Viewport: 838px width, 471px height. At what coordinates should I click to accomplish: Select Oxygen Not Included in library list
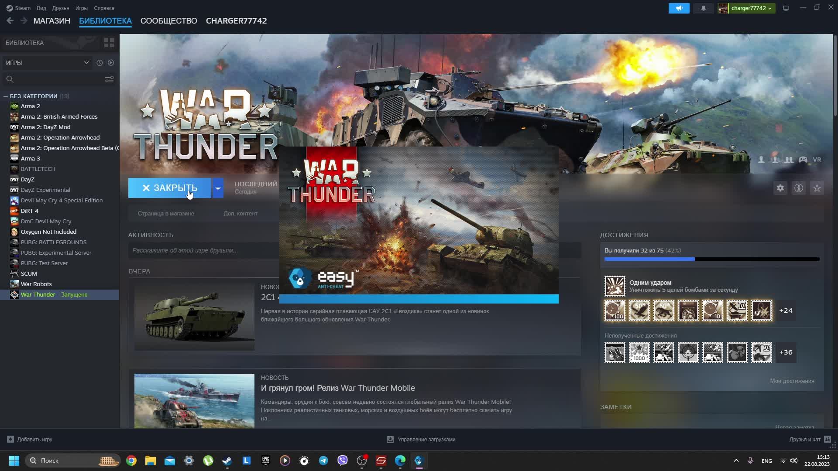click(x=48, y=232)
